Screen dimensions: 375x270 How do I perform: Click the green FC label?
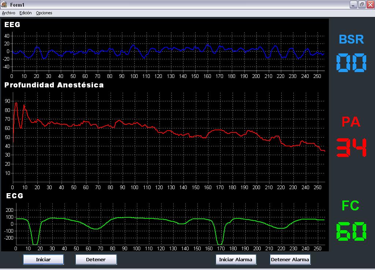(350, 206)
